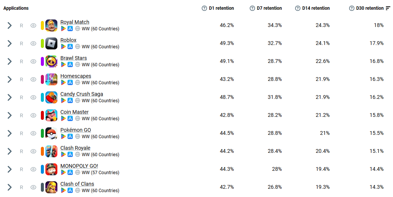The height and width of the screenshot is (197, 393).
Task: Click the App Store icon under Roblox
Action: pyautogui.click(x=70, y=46)
